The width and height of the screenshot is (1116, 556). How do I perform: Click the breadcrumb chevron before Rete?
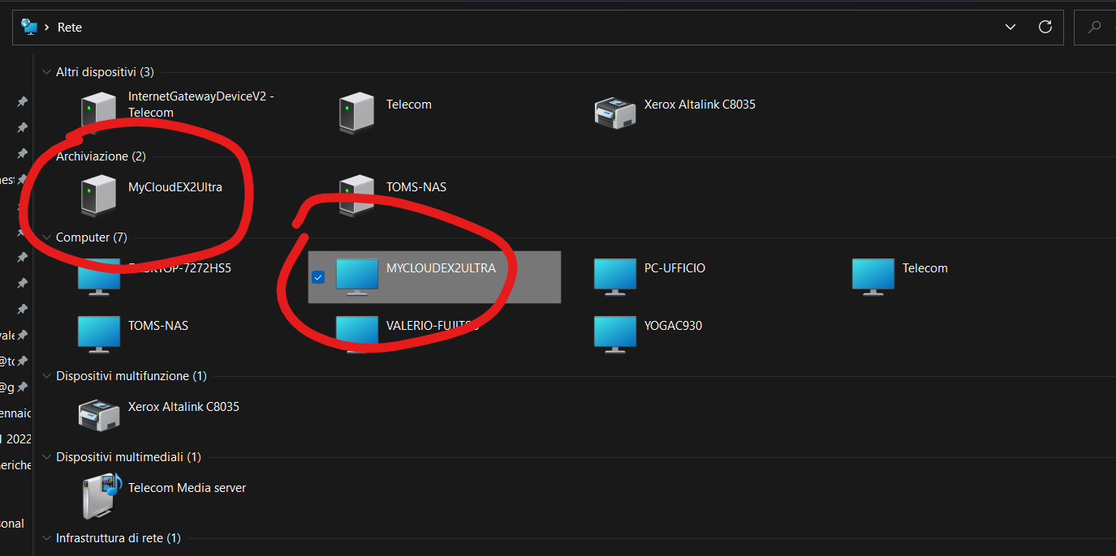point(48,27)
